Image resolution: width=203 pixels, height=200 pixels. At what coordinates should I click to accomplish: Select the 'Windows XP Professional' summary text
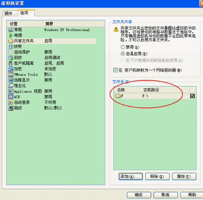coord(67,30)
